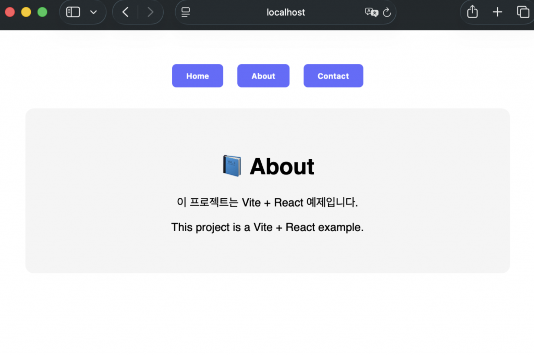The width and height of the screenshot is (534, 355).
Task: Close the Safari window with red button
Action: pos(9,12)
